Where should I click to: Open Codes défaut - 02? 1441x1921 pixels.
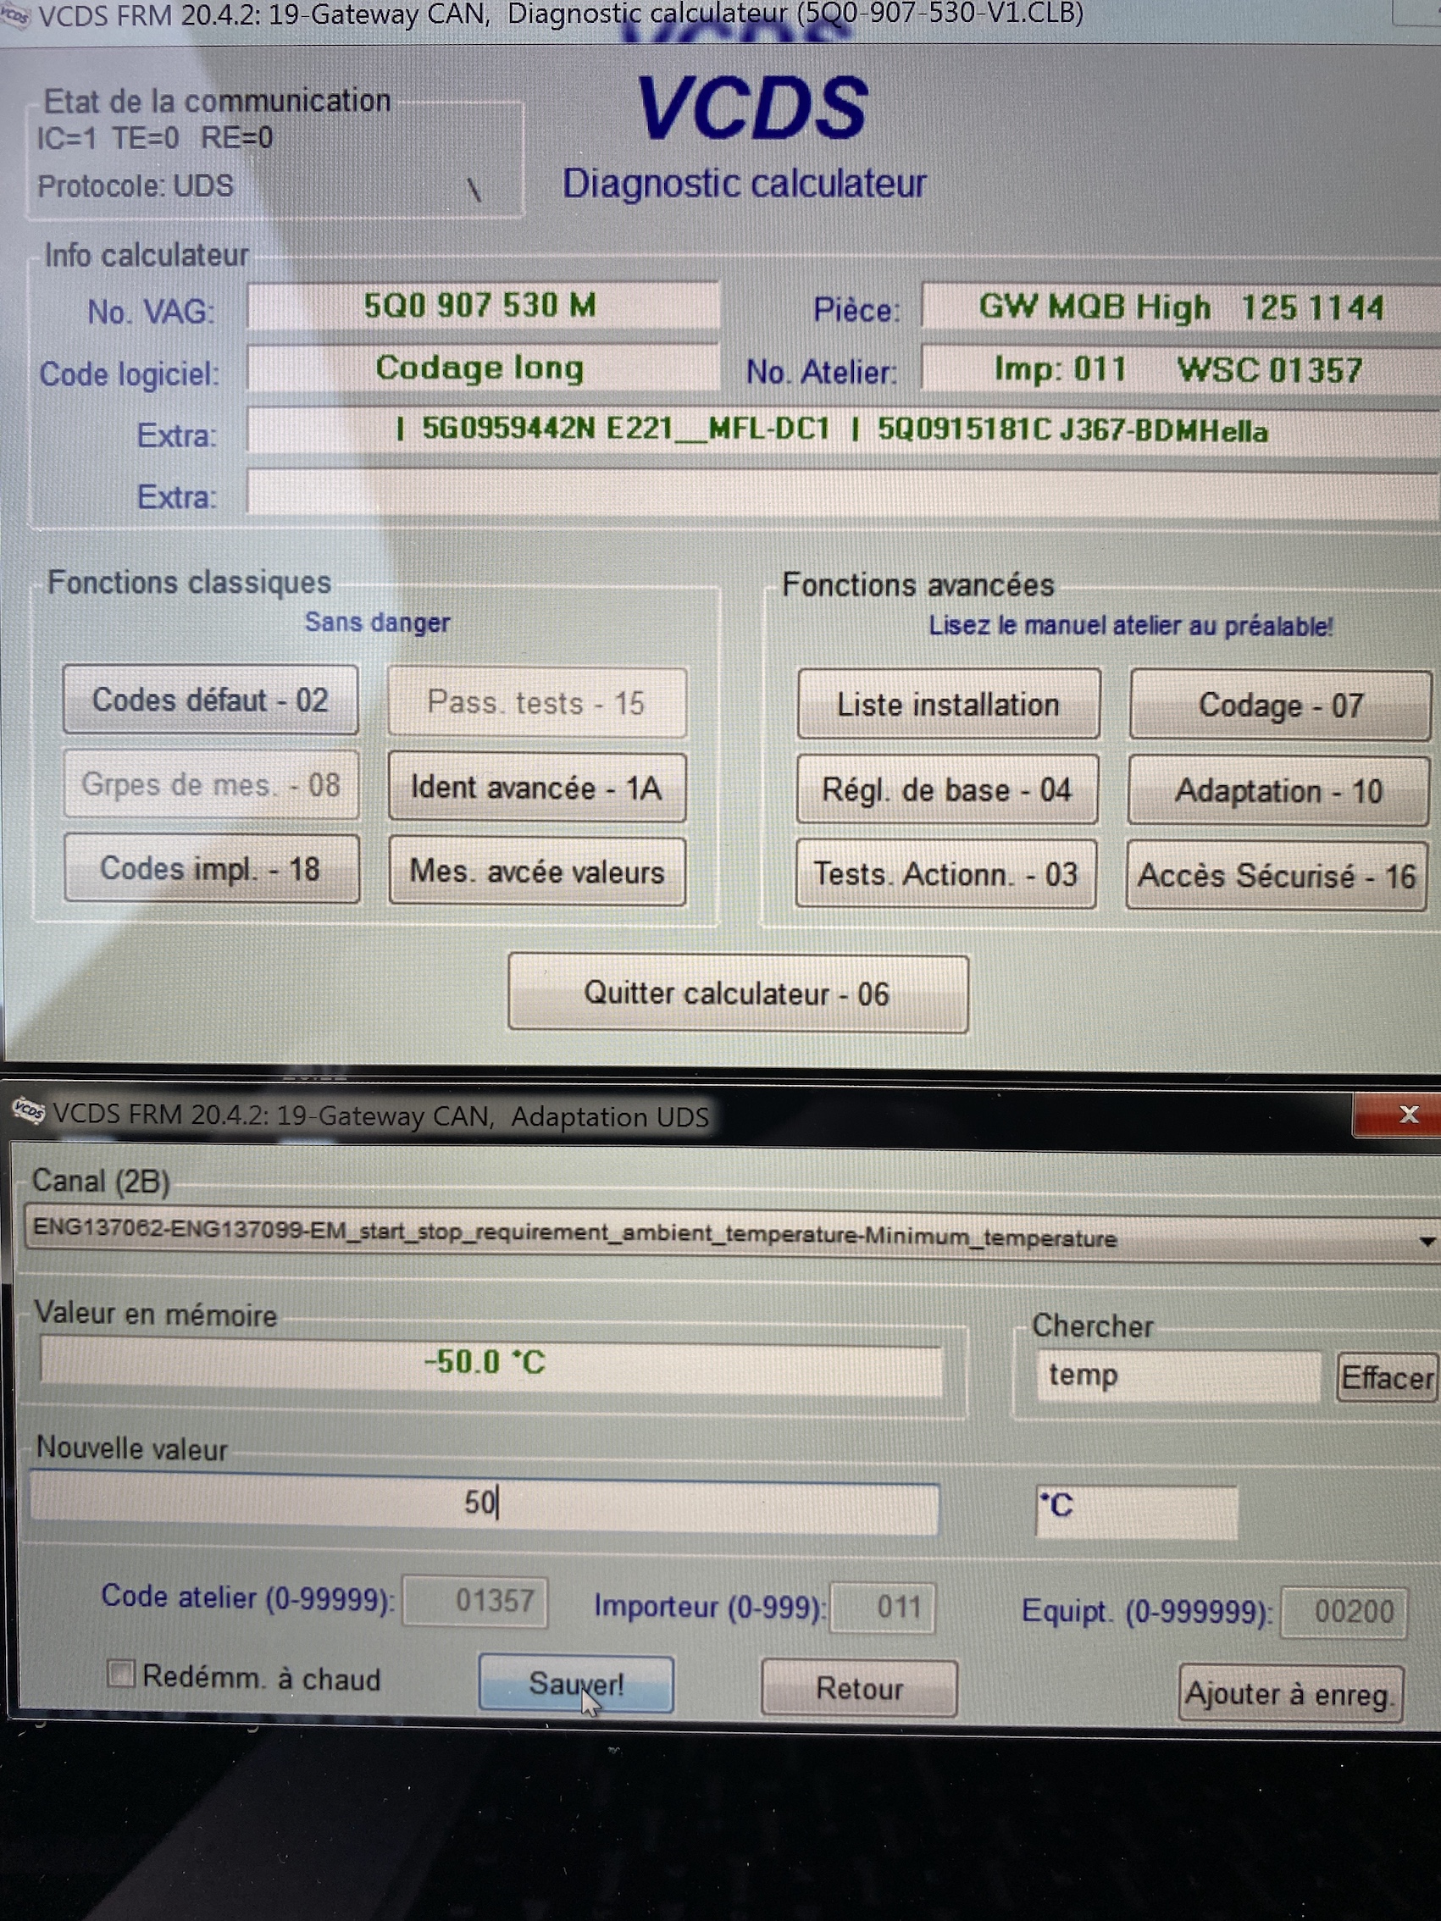tap(210, 700)
